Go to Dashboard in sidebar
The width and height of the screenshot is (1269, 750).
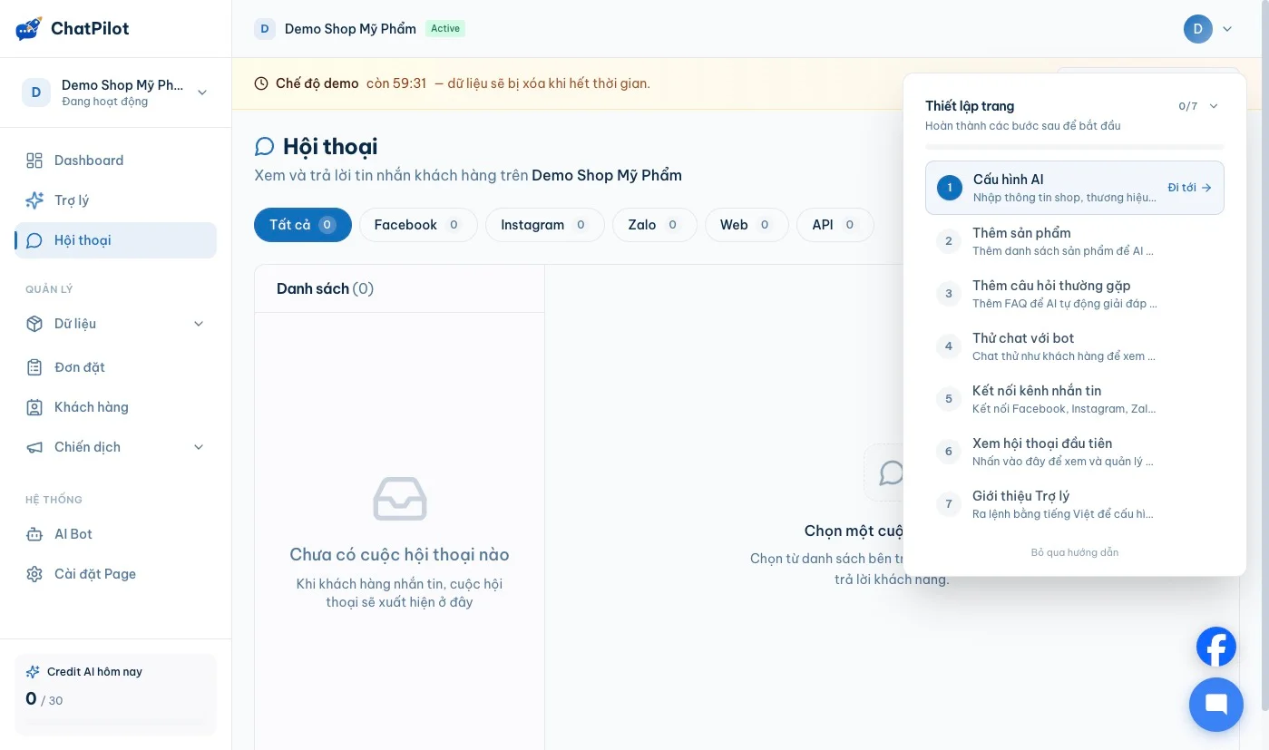(116, 161)
